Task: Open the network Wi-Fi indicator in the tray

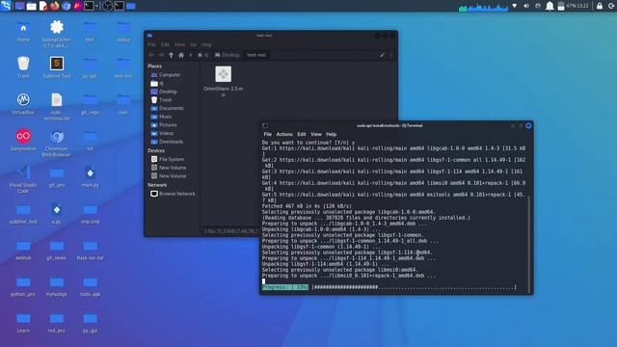Action: click(514, 6)
